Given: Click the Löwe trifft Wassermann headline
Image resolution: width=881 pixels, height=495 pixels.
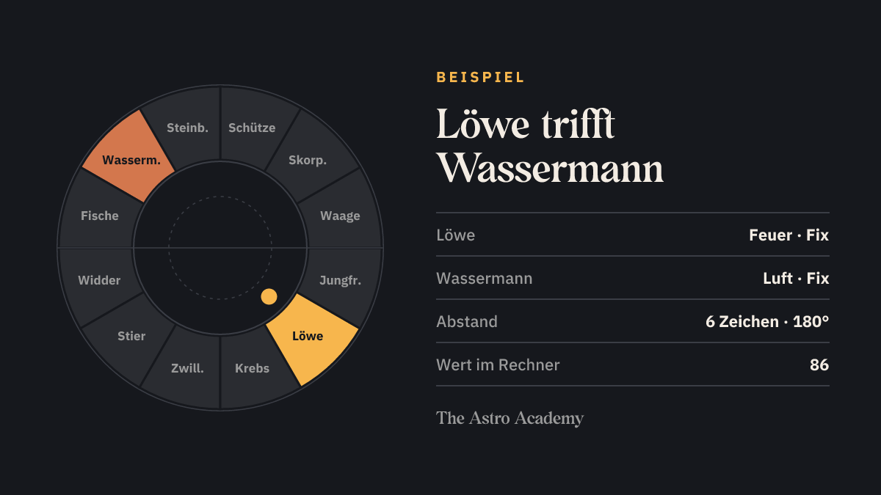Looking at the screenshot, I should (550, 145).
